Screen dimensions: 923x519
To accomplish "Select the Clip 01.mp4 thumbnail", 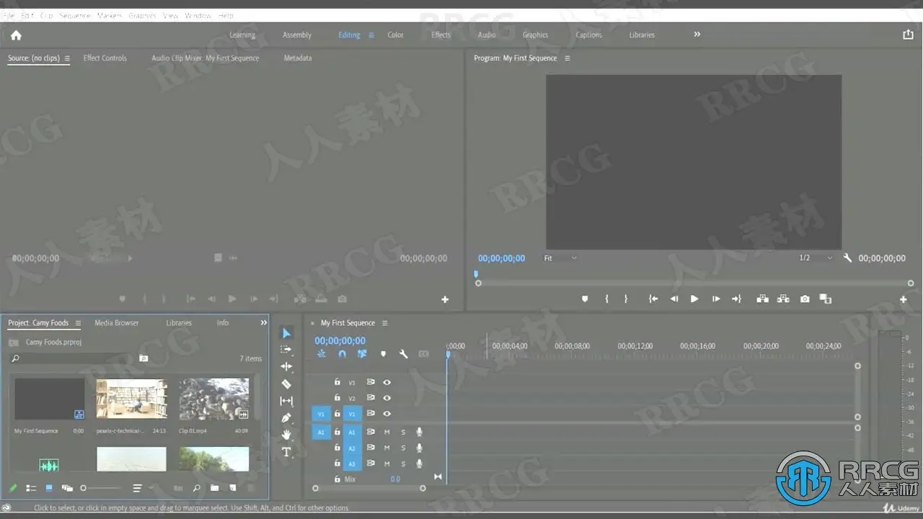I will [x=214, y=399].
